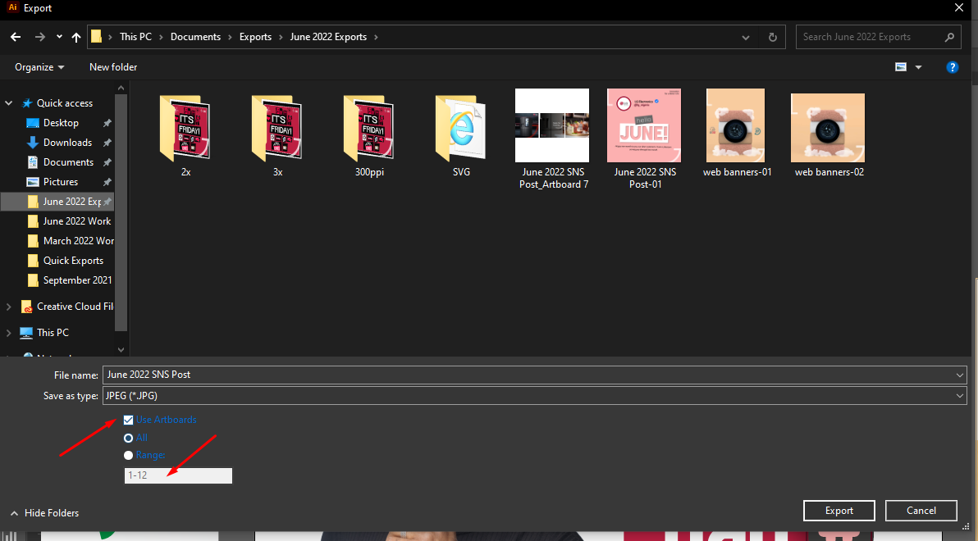Viewport: 978px width, 541px height.
Task: Open Exports from the address breadcrumb
Action: point(255,36)
